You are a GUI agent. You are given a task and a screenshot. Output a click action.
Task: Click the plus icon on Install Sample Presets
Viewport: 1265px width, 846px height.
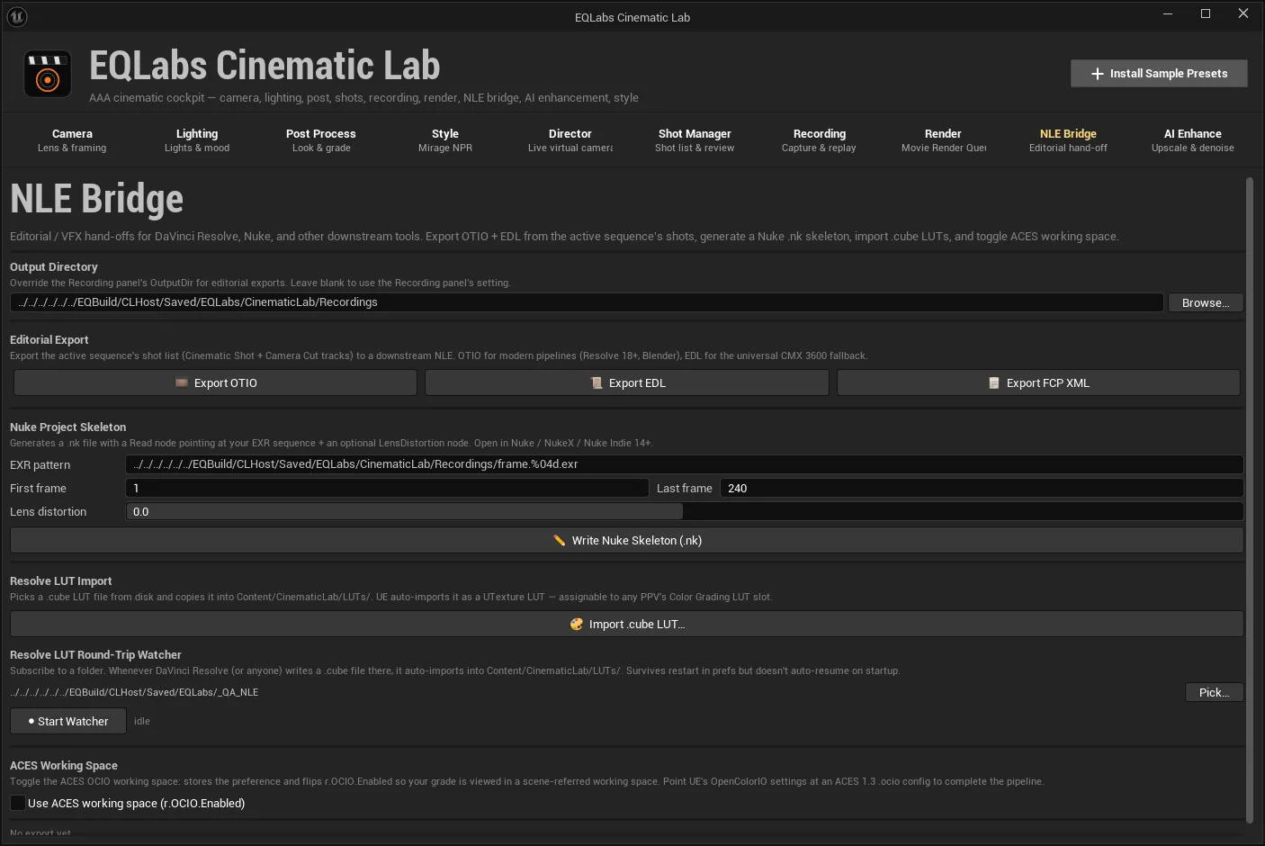pos(1098,74)
